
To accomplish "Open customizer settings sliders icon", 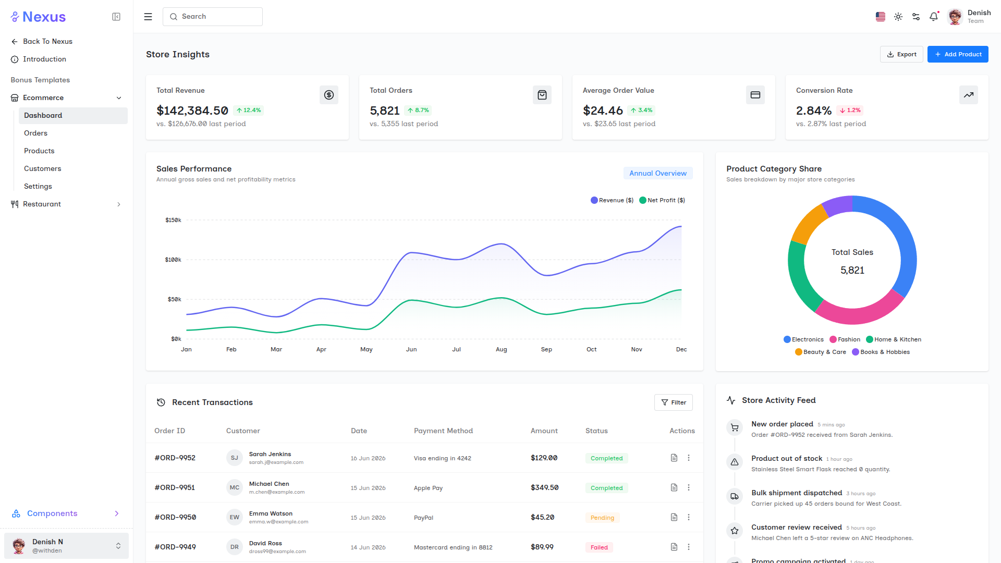I will 916,17.
